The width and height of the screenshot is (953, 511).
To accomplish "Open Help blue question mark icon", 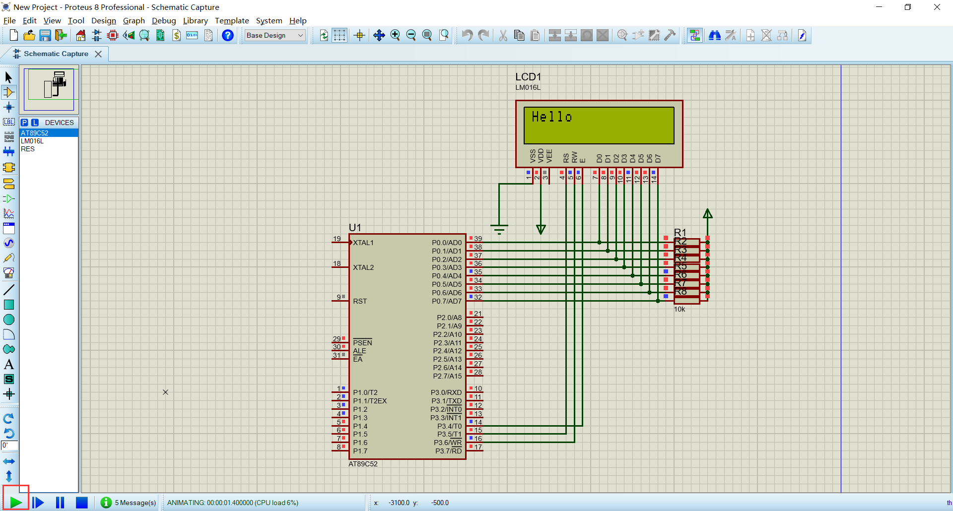I will point(228,35).
